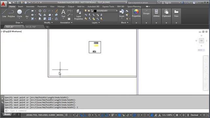Screen dimensions: 210x118
Task: Click the Plot printer icon in Quick Access toolbar
Action: point(26,3)
